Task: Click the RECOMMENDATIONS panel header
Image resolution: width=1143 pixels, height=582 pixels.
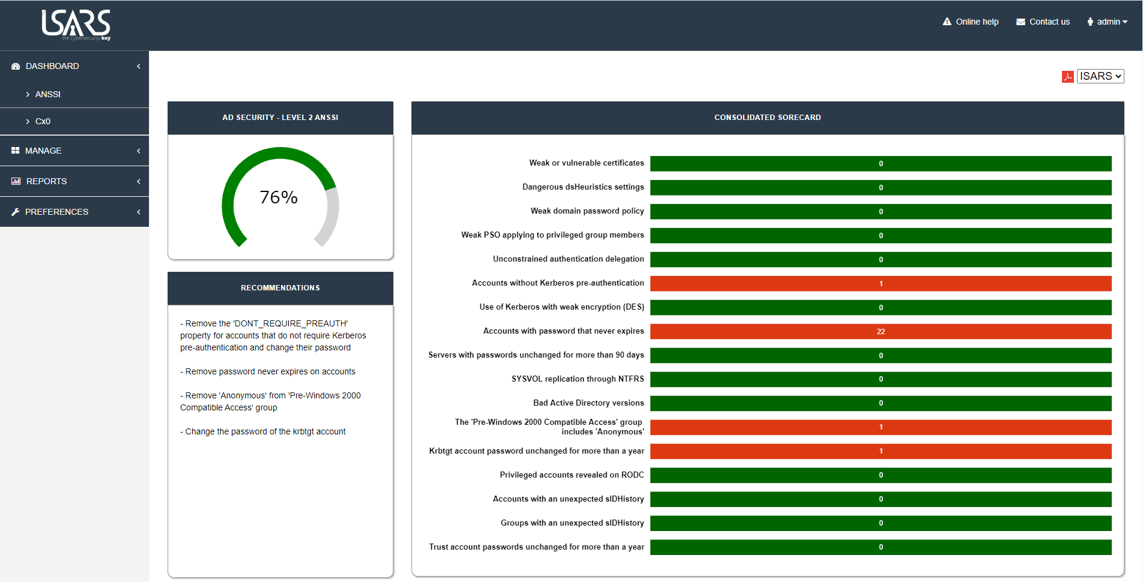Action: coord(280,288)
